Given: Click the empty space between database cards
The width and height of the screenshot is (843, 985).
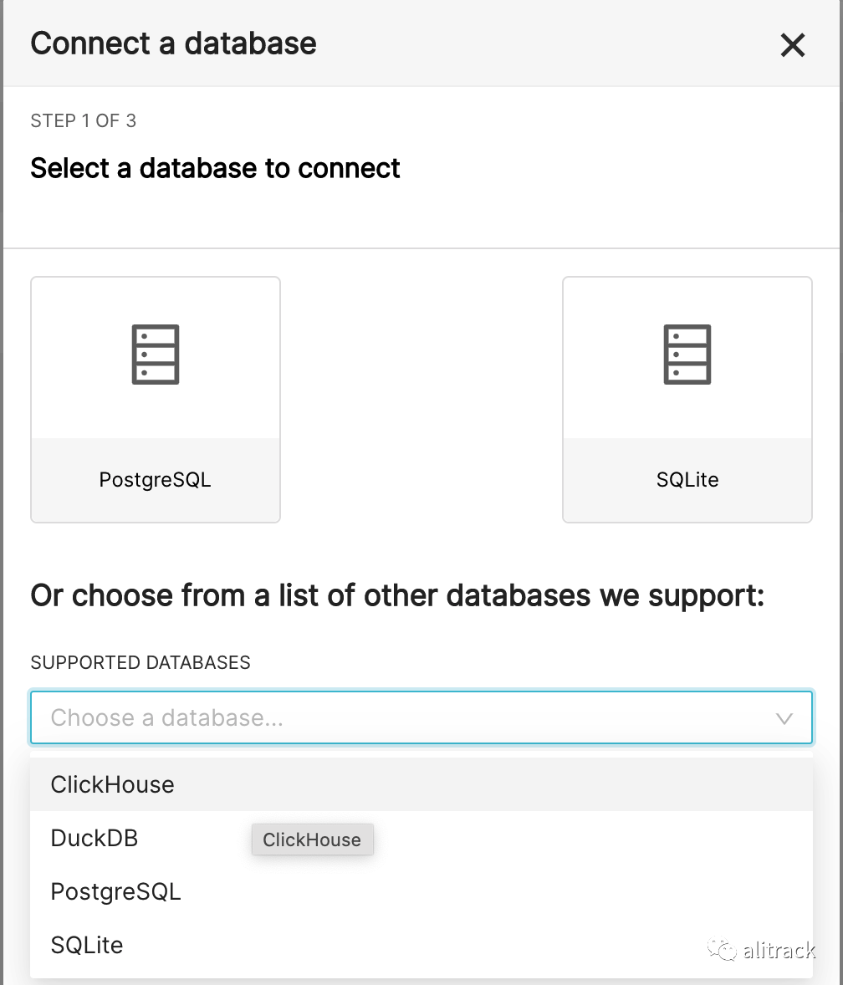Looking at the screenshot, I should click(421, 400).
